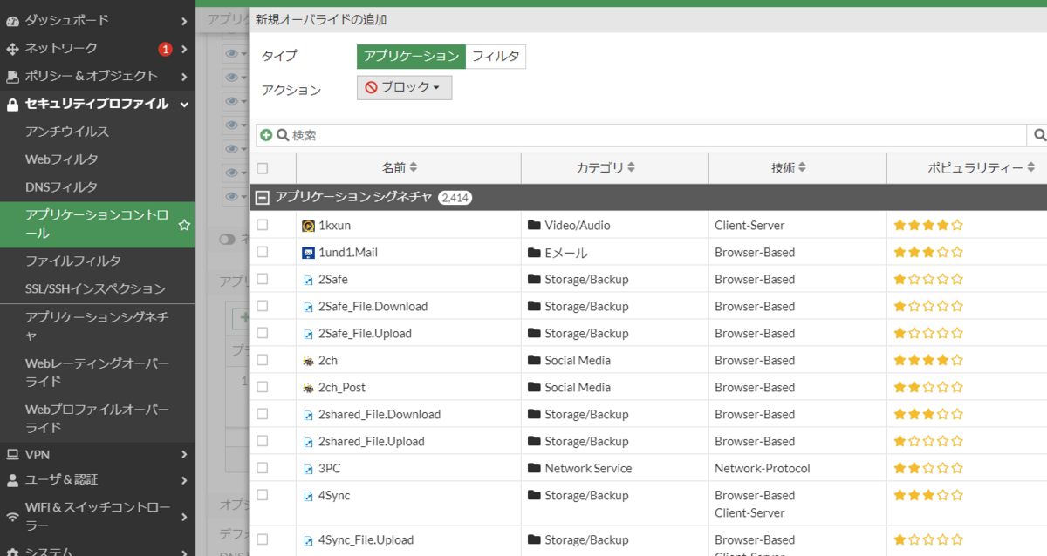The width and height of the screenshot is (1047, 556).
Task: Click the 2,414 signature count badge
Action: coord(455,198)
